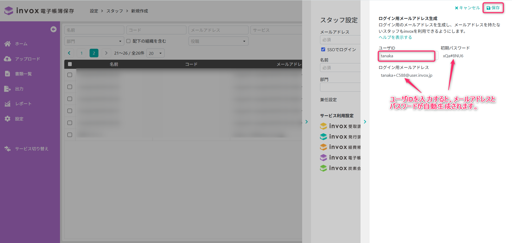
Task: Go to previous page with left chevron
Action: coord(69,53)
